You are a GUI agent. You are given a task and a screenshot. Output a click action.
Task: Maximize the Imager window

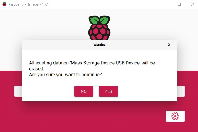click(179, 4)
